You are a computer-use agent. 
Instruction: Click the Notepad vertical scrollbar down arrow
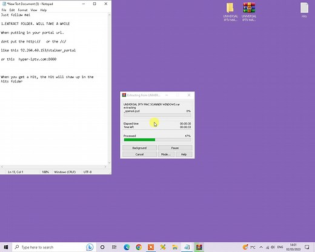[x=109, y=162]
